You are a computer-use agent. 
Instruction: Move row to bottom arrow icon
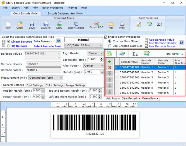pyautogui.click(x=110, y=92)
